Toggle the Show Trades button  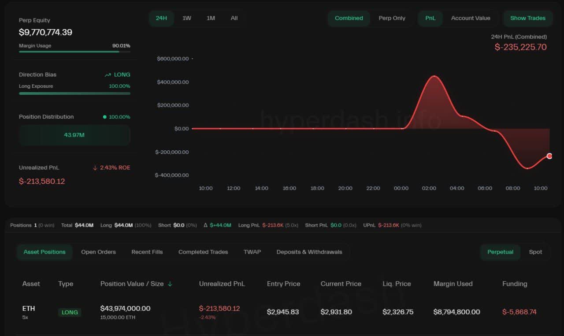point(527,18)
